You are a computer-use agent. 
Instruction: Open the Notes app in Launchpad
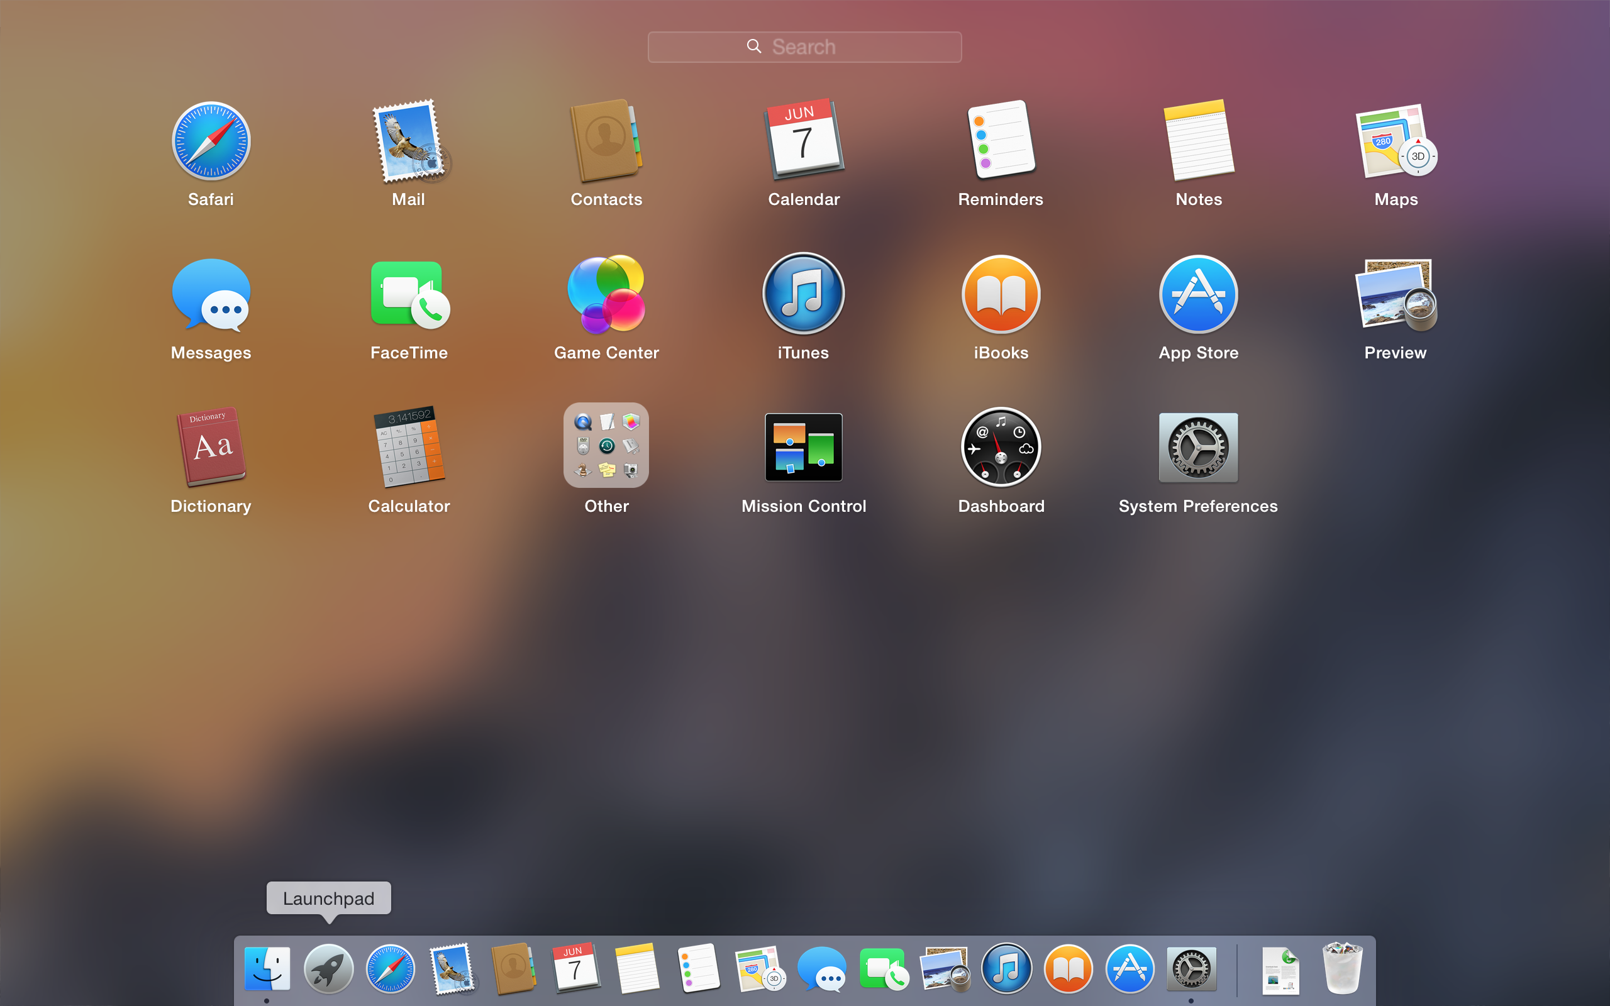(x=1199, y=140)
